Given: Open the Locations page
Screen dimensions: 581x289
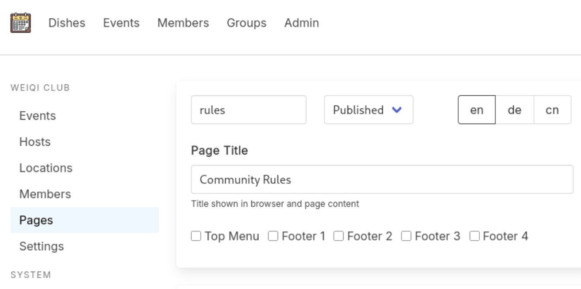Looking at the screenshot, I should click(x=45, y=168).
